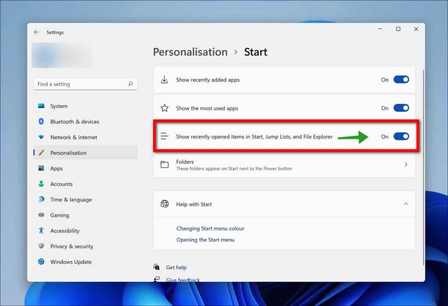Select the Network & internet globe icon
448x306 pixels.
pyautogui.click(x=41, y=137)
